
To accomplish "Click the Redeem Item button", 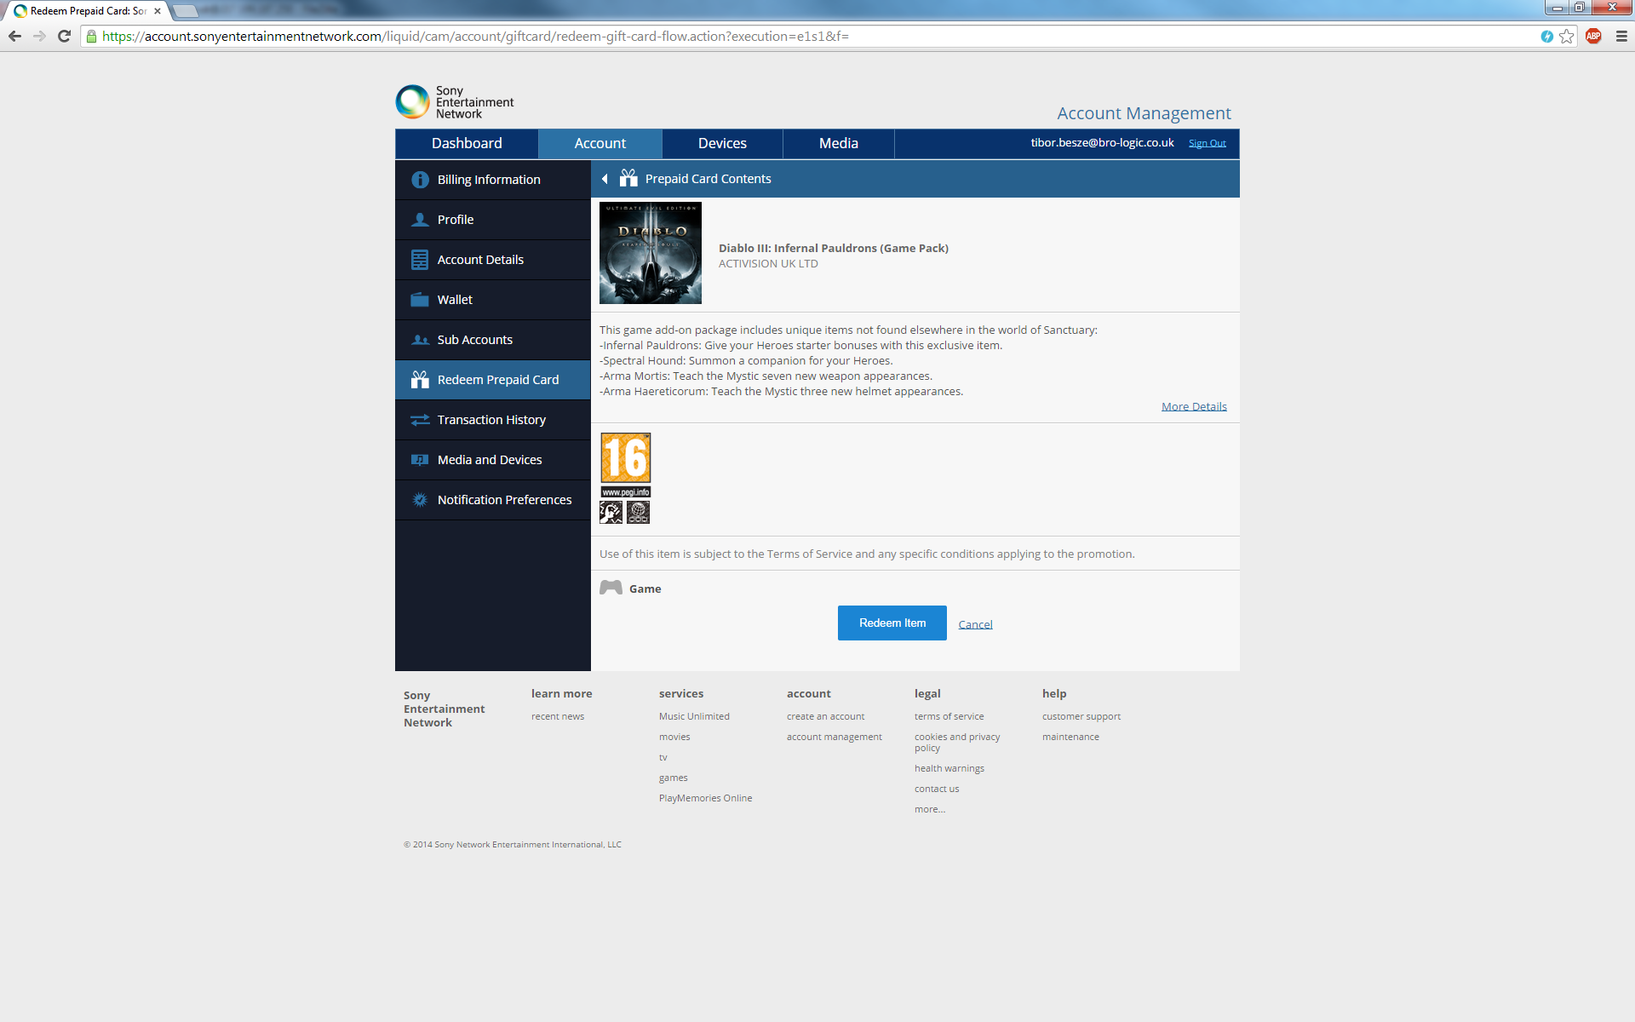I will point(892,623).
